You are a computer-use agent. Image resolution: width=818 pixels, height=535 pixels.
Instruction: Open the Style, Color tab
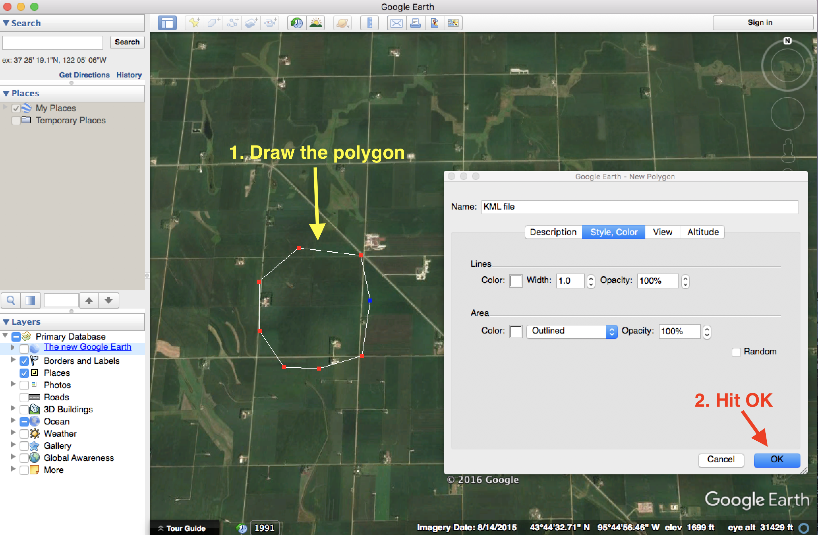point(614,232)
